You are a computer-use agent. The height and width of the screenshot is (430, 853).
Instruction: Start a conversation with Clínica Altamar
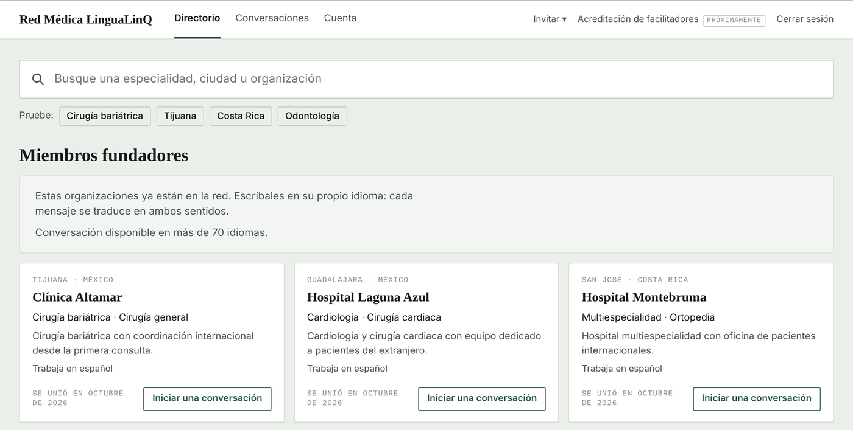(207, 398)
